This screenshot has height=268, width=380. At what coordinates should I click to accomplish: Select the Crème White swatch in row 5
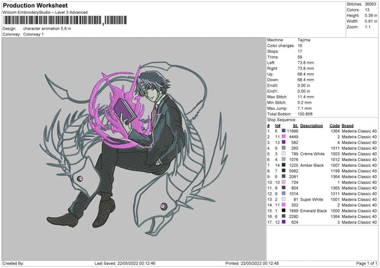coord(284,154)
